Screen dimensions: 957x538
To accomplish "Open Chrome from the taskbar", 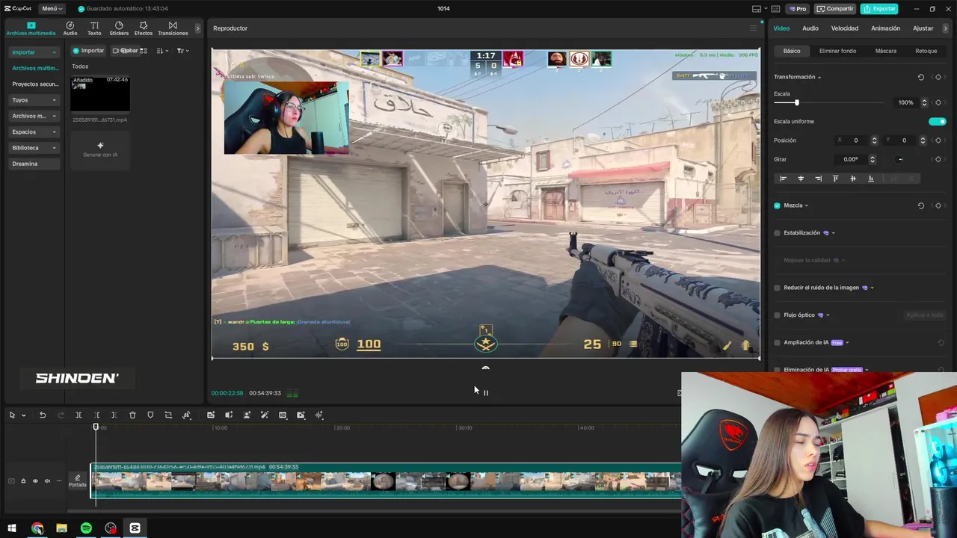I will tap(37, 528).
